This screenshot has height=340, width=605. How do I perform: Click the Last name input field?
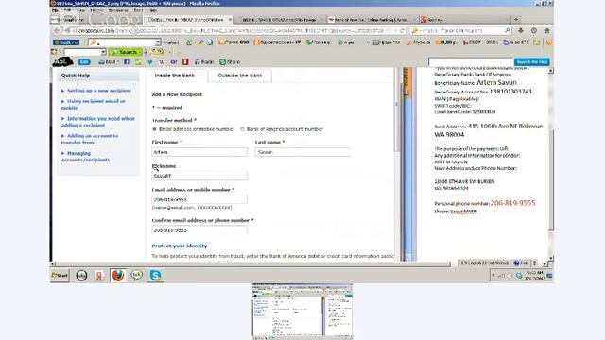tap(302, 152)
